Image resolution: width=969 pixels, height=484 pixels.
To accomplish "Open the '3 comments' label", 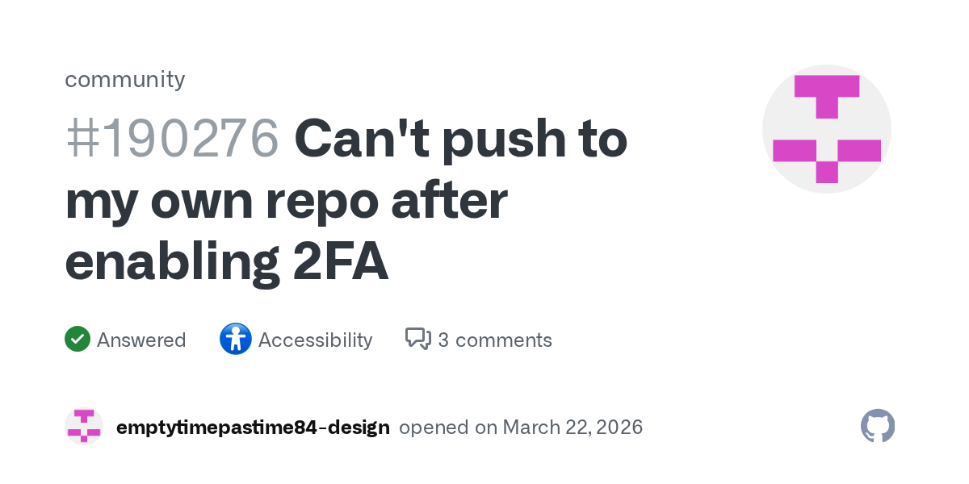I will click(494, 340).
